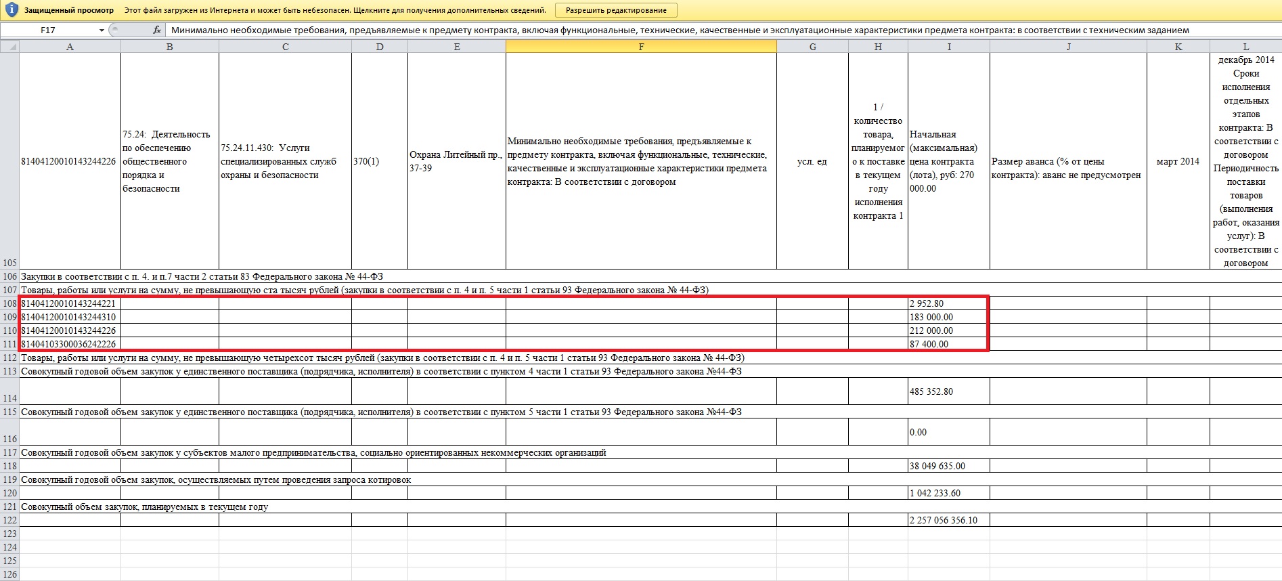
Task: Click the Select All corner triangle
Action: 9,47
